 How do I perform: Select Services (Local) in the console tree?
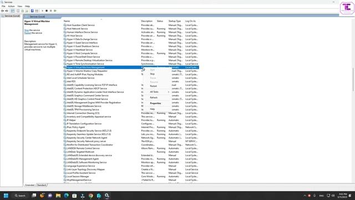point(11,16)
